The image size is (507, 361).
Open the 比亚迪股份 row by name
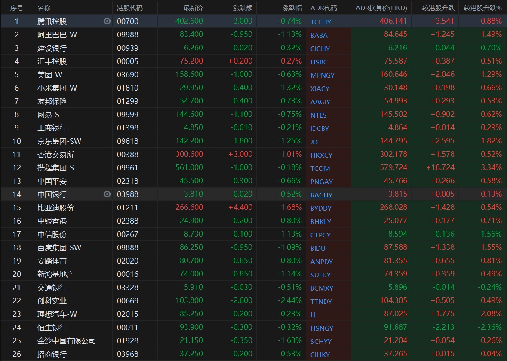coord(55,207)
